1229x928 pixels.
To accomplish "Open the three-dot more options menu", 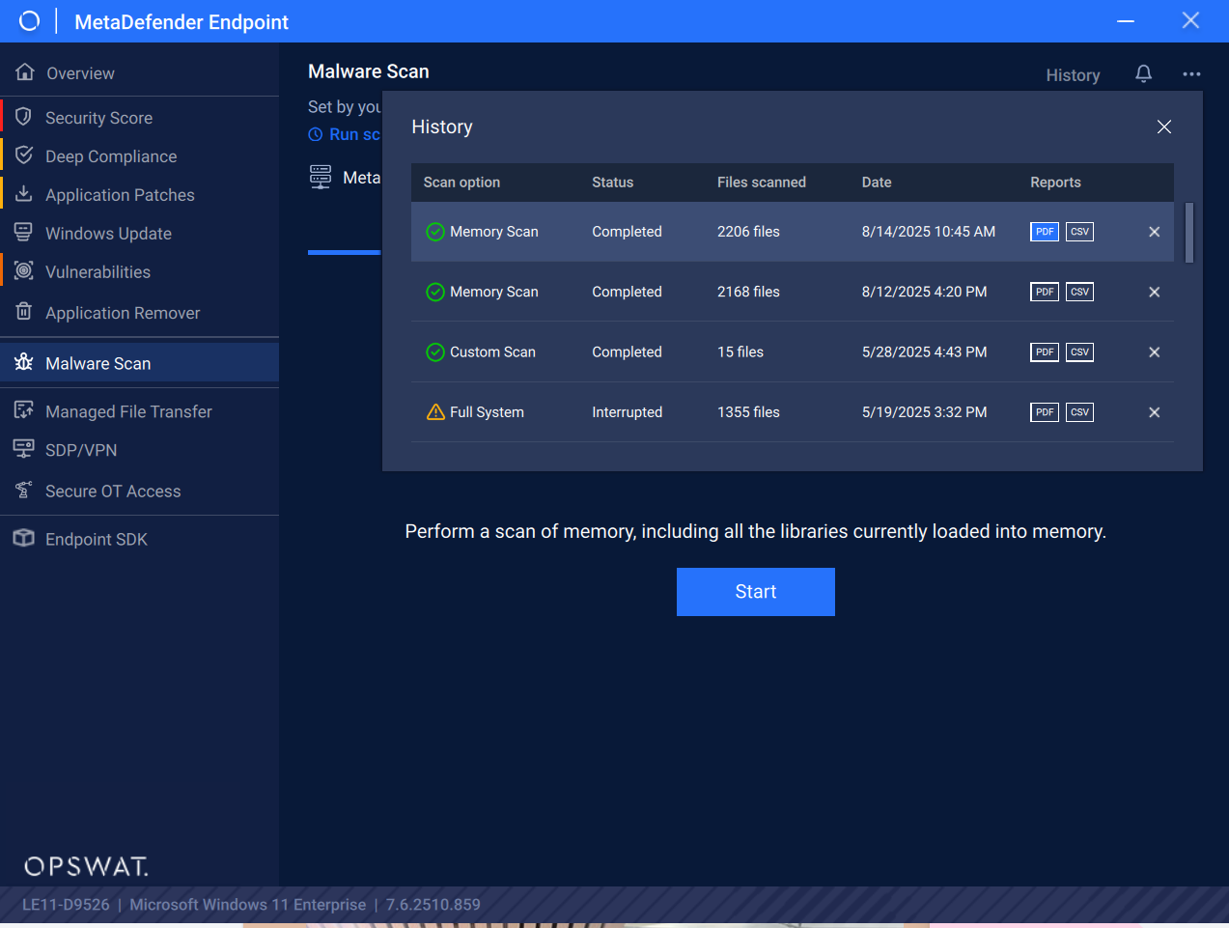I will [x=1191, y=74].
